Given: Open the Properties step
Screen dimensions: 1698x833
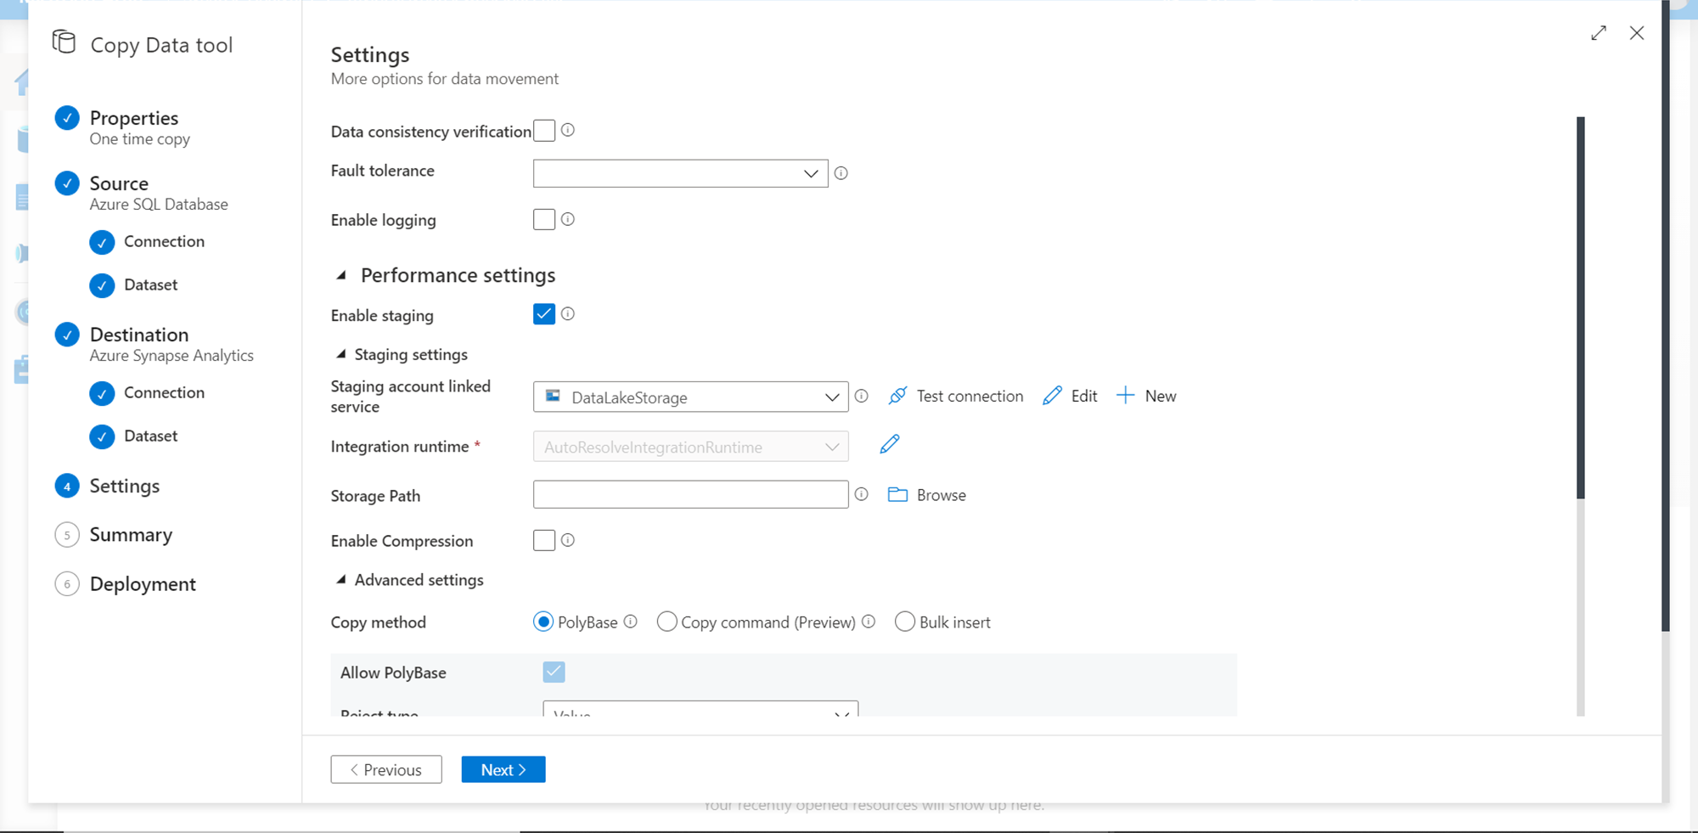Looking at the screenshot, I should click(133, 118).
